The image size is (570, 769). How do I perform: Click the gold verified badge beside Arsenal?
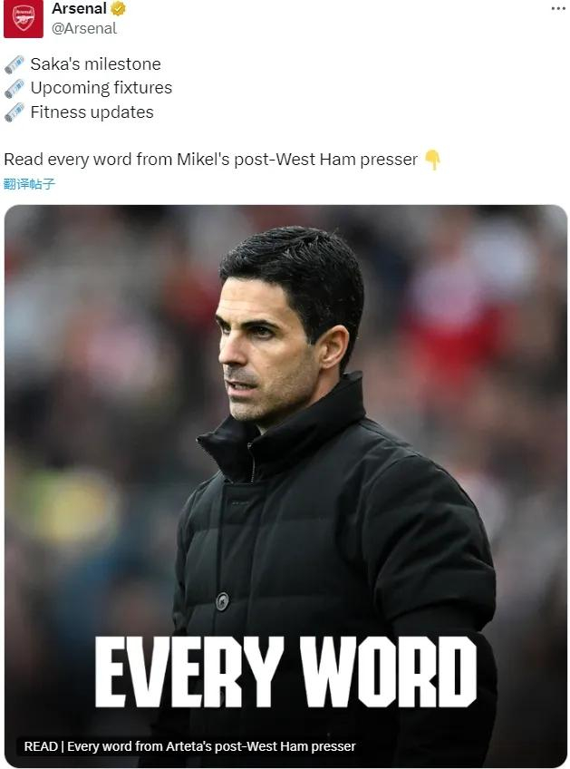tap(118, 8)
